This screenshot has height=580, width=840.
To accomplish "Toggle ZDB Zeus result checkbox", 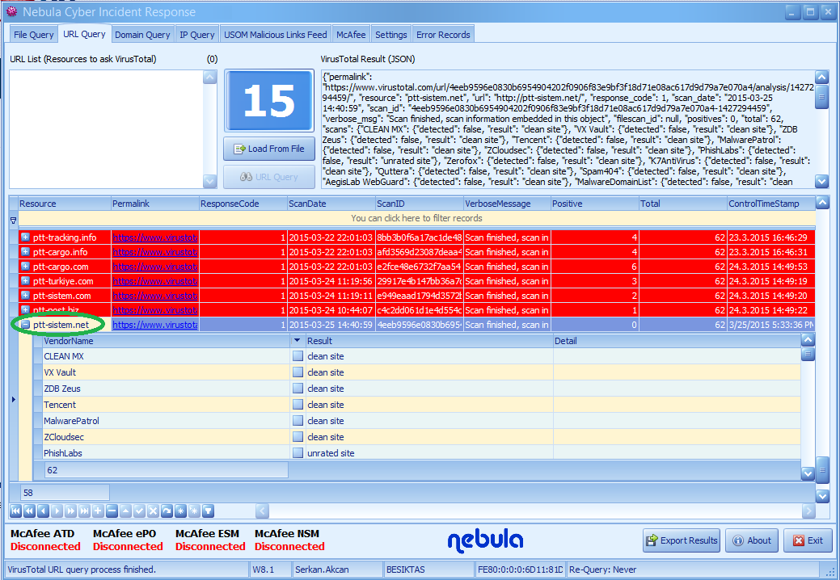I will 298,389.
